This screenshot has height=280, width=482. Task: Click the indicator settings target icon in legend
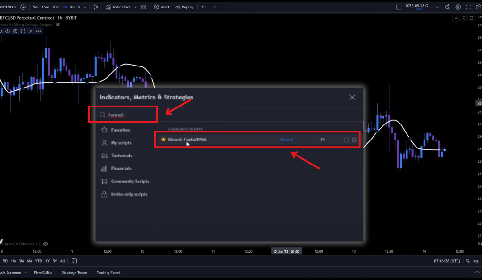point(15,31)
